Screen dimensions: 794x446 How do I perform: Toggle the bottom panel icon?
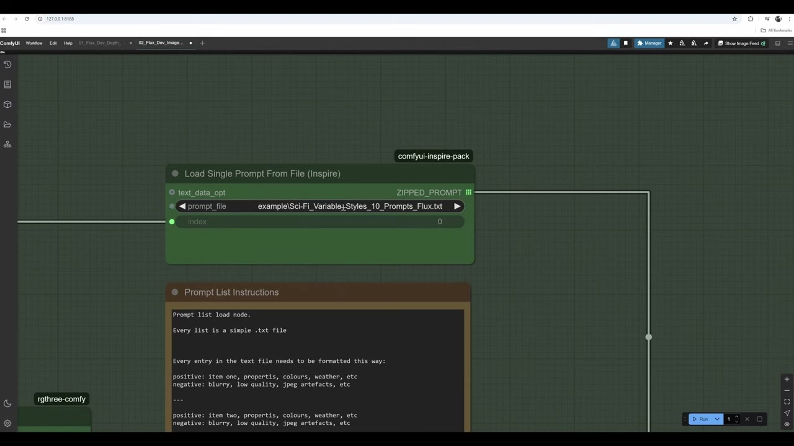pos(777,43)
